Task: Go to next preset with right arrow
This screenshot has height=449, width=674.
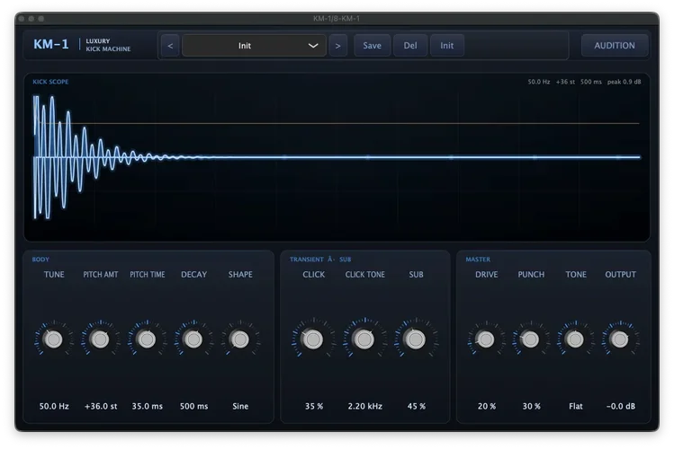Action: click(337, 46)
